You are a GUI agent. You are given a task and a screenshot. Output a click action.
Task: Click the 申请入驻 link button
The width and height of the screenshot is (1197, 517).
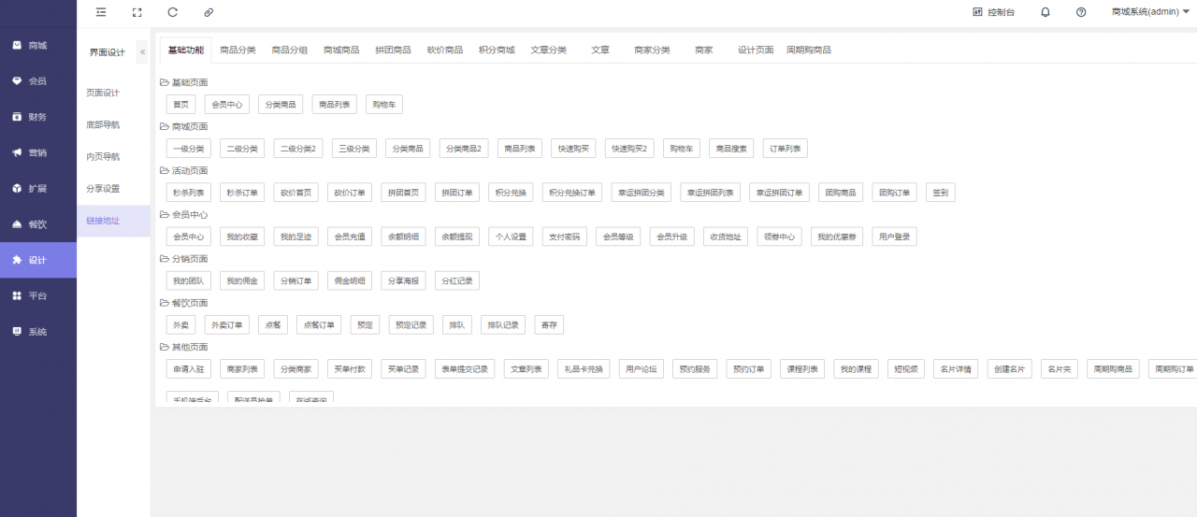[x=189, y=369]
